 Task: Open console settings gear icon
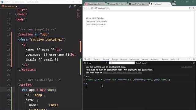[x=194, y=63]
